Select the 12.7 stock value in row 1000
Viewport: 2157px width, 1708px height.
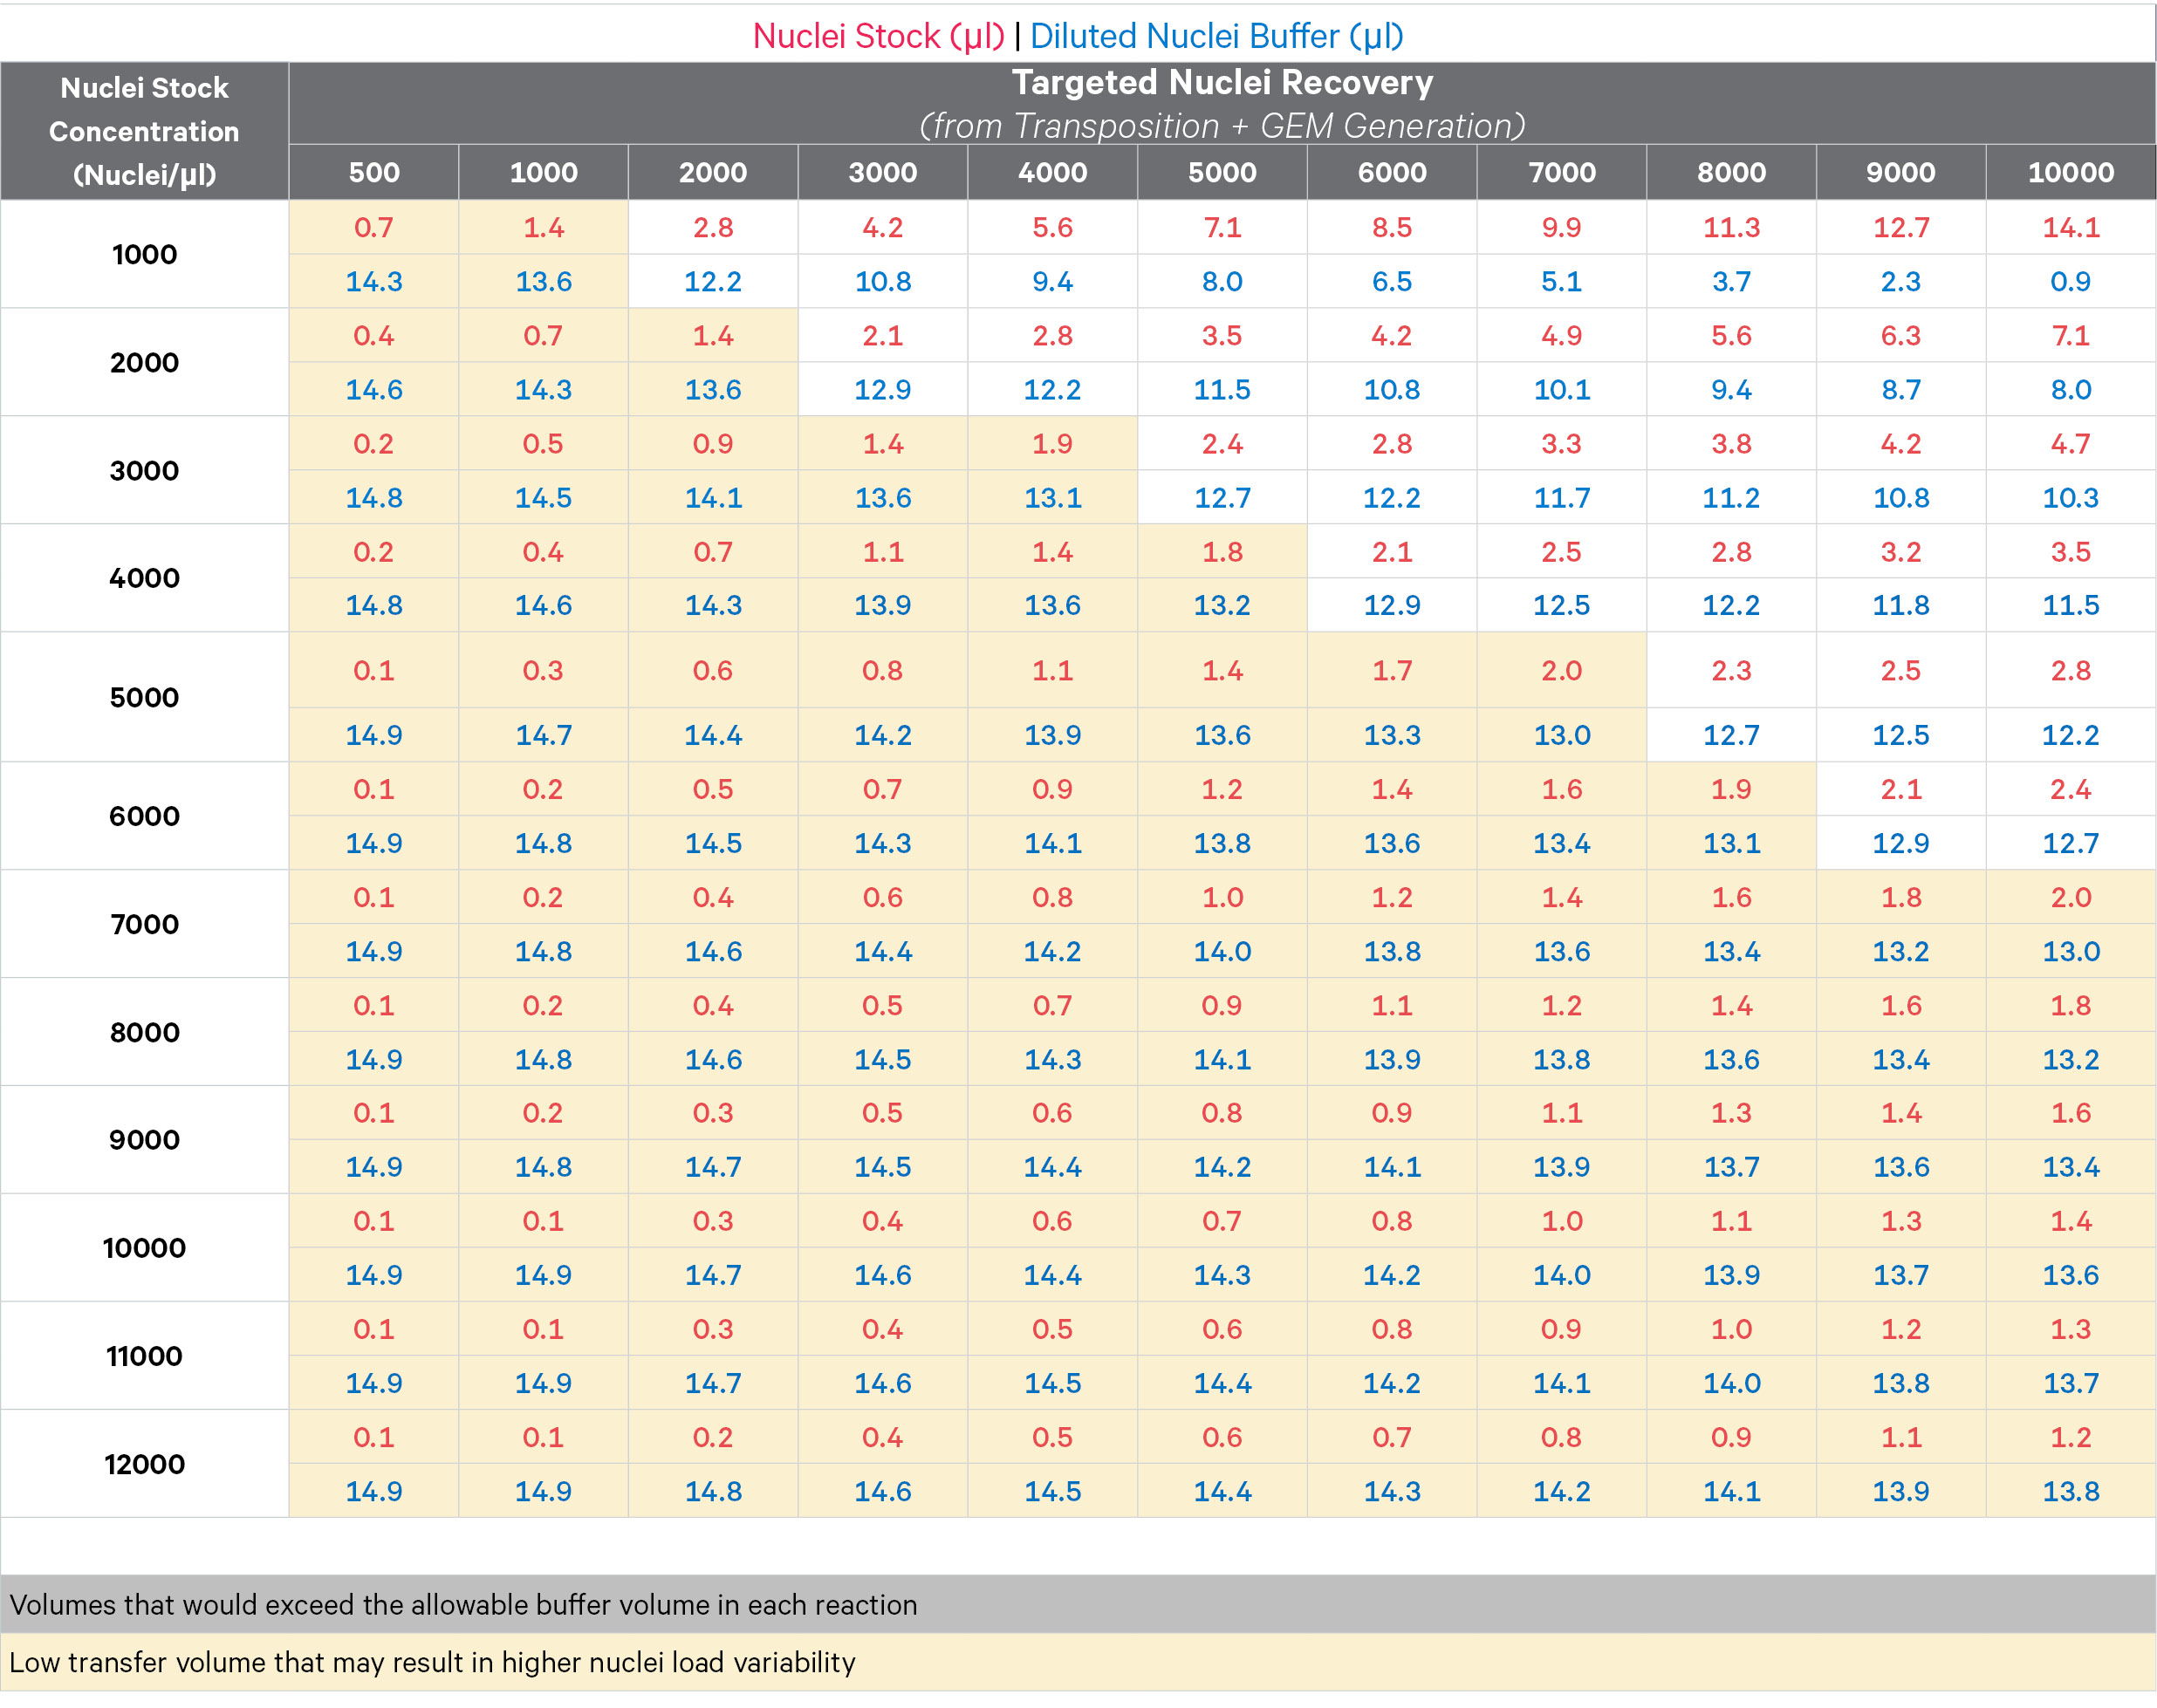[x=1900, y=227]
